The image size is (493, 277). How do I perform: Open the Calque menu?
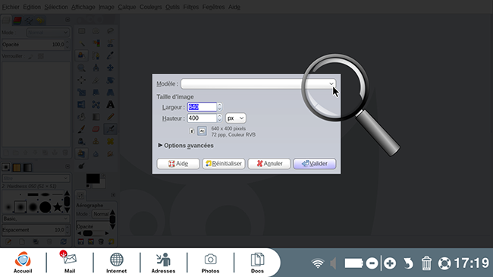pos(127,7)
